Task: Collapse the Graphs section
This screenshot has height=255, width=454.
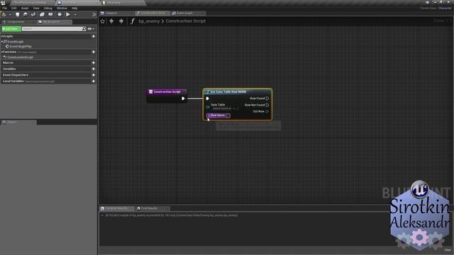Action: [1, 36]
